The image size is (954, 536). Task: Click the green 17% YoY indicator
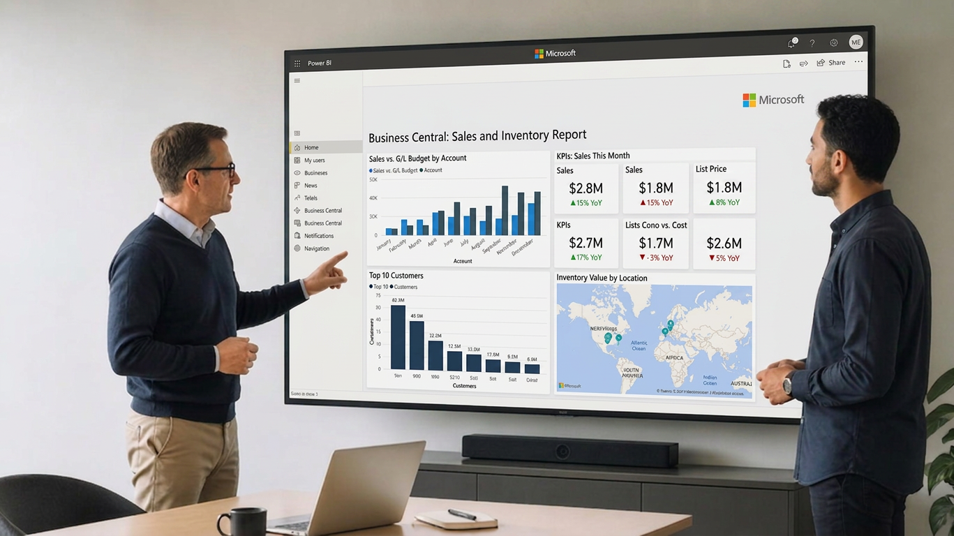[x=586, y=258]
